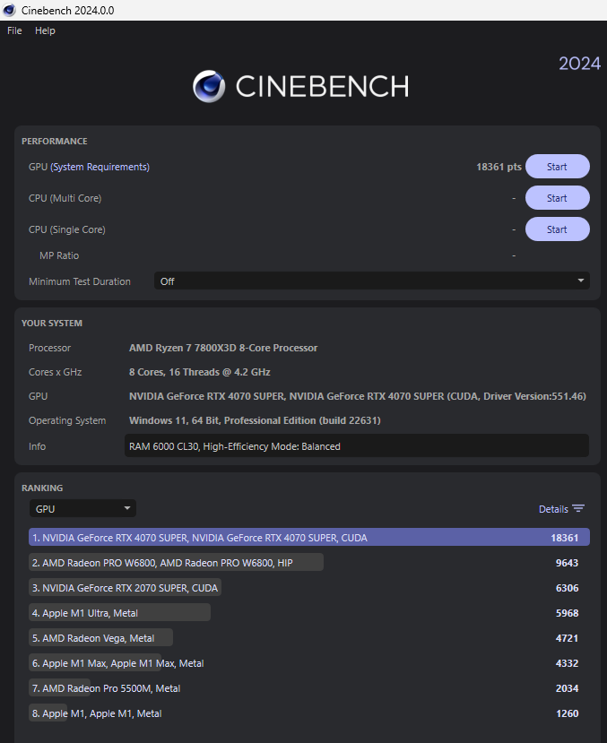Click the Cores value 8 Cores, 16 Threads
607x743 pixels.
point(199,372)
